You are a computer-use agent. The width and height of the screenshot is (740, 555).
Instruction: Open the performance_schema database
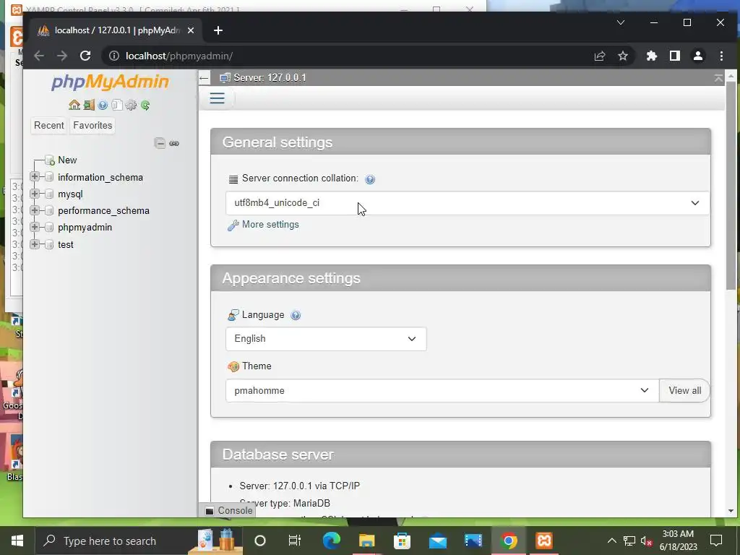tap(104, 210)
